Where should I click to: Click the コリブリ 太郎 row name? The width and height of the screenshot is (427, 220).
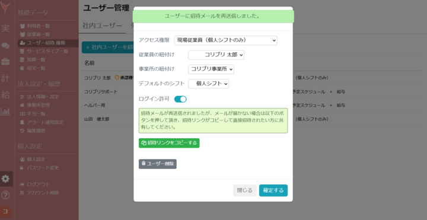pos(97,78)
